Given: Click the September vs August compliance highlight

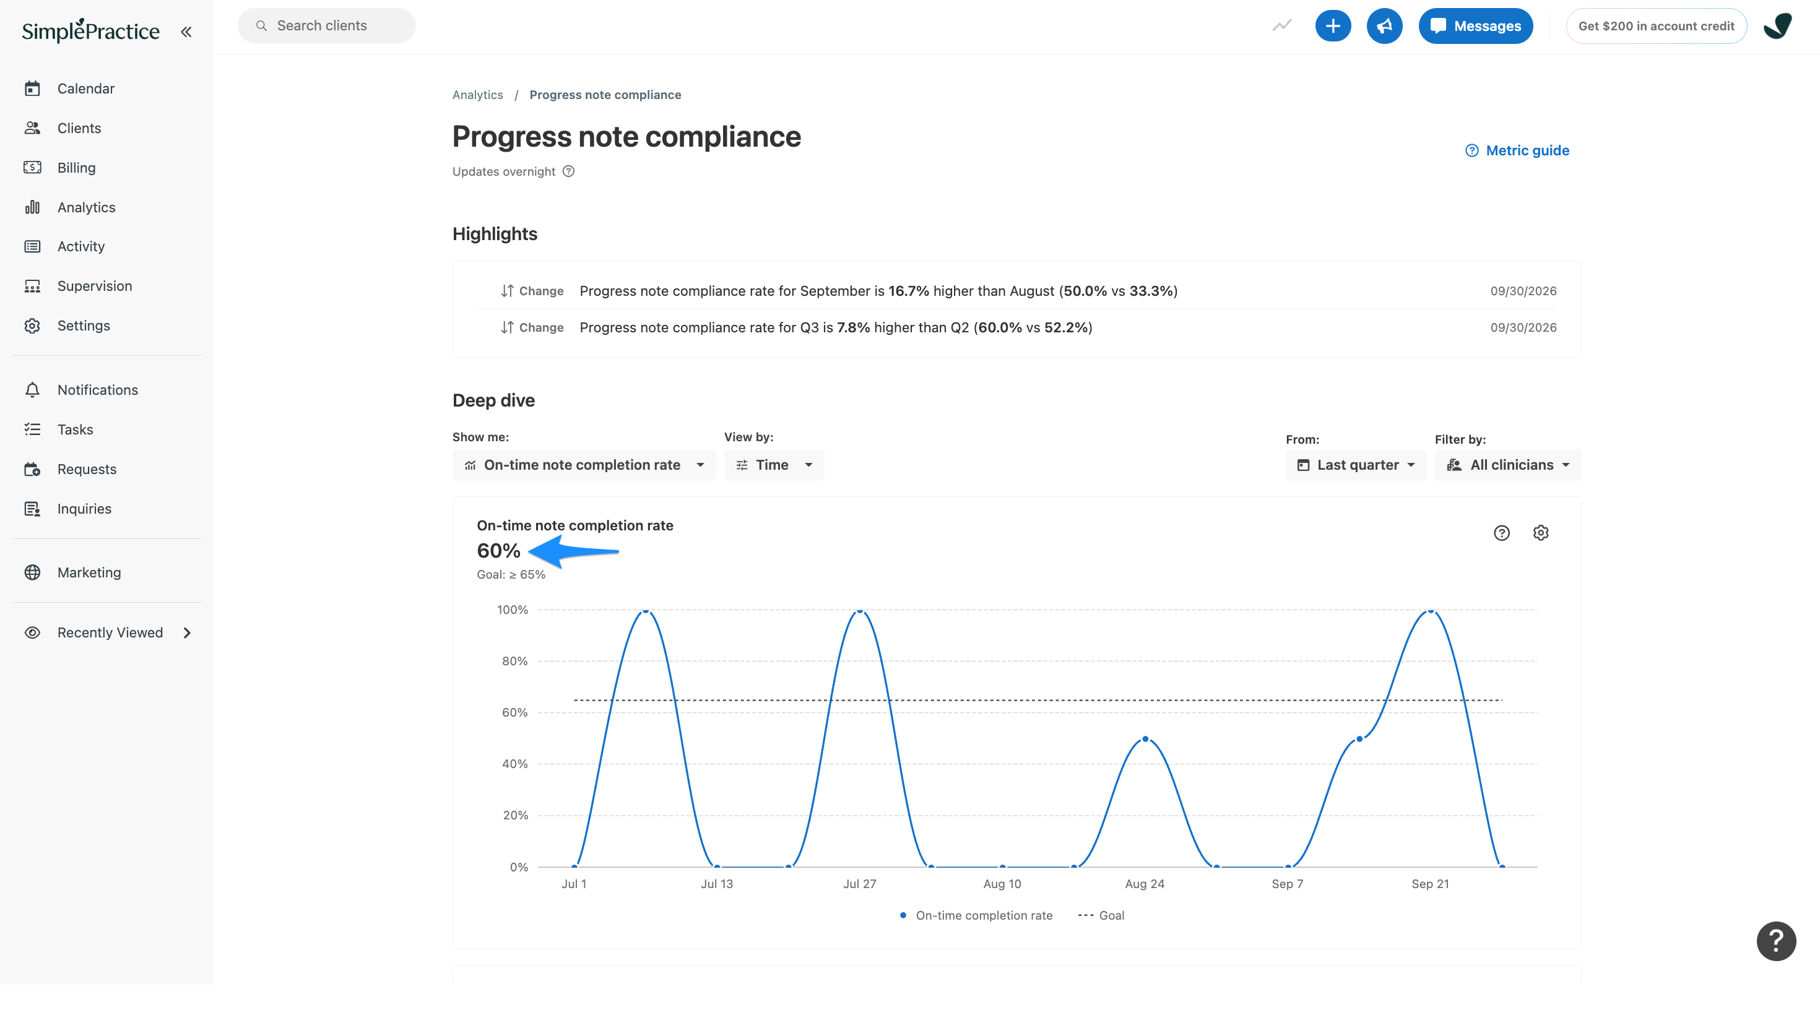Looking at the screenshot, I should 1016,291.
